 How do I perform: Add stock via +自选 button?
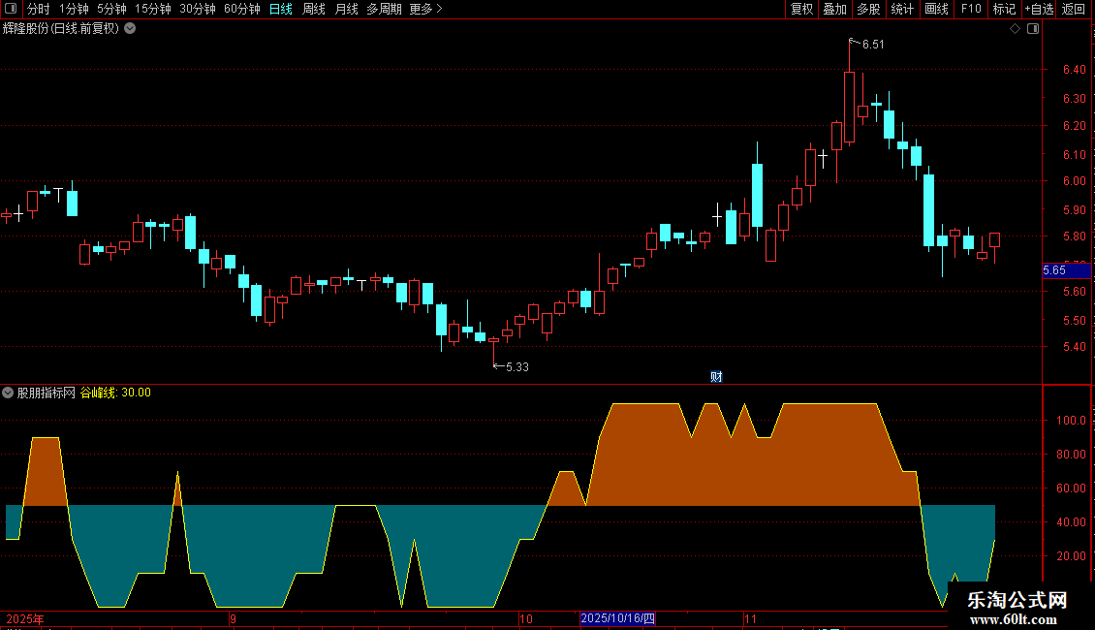[x=1039, y=9]
